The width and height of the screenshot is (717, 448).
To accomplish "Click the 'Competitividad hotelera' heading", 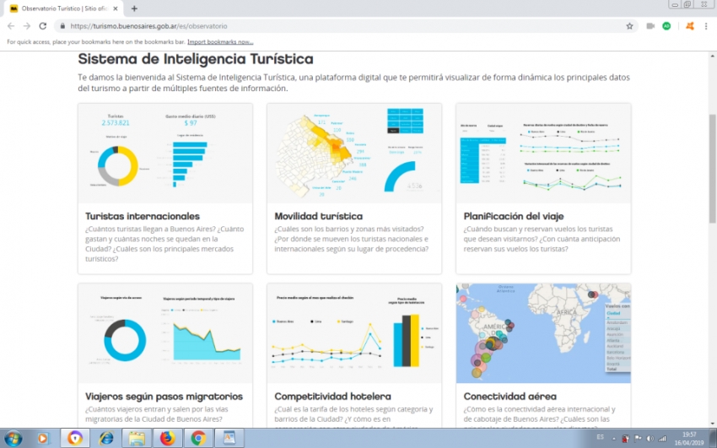I will click(x=332, y=397).
